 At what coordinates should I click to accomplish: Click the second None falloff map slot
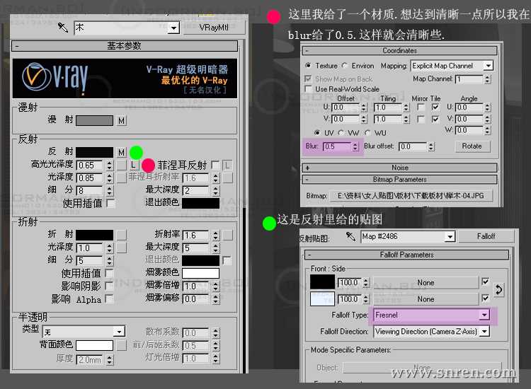click(426, 299)
